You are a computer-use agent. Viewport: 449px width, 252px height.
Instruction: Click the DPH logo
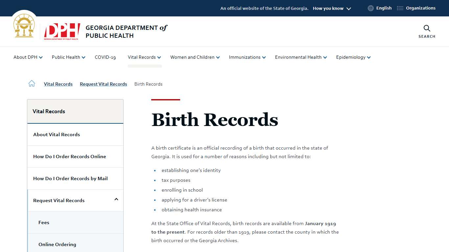coord(61,31)
